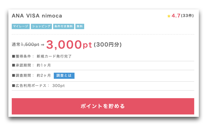Click the 4.7 rating score
The image size is (209, 126).
pos(176,16)
